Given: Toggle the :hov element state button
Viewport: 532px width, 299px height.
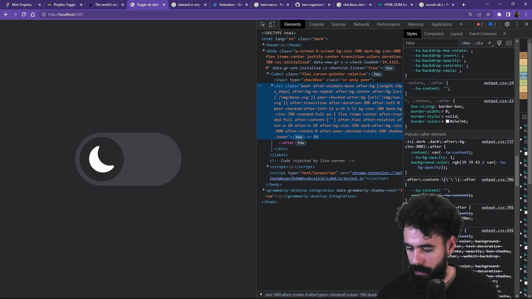Looking at the screenshot, I should (466, 43).
